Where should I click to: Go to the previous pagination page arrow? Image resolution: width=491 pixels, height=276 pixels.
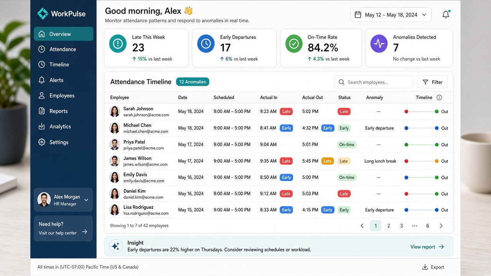(362, 226)
